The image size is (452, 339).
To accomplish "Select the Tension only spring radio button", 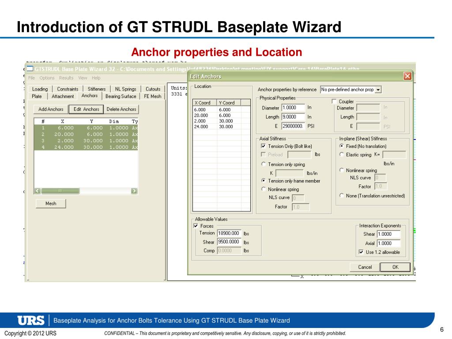I will point(263,164).
